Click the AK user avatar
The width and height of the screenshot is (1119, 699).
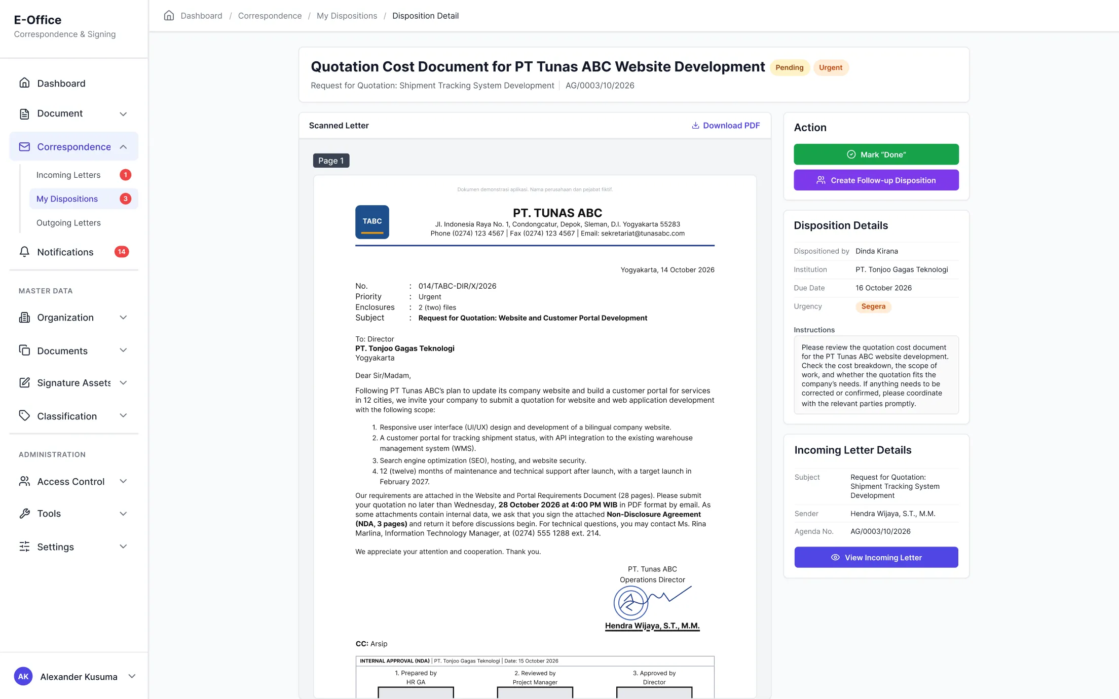tap(23, 676)
